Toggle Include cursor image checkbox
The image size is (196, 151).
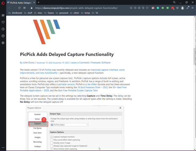tap(52, 143)
